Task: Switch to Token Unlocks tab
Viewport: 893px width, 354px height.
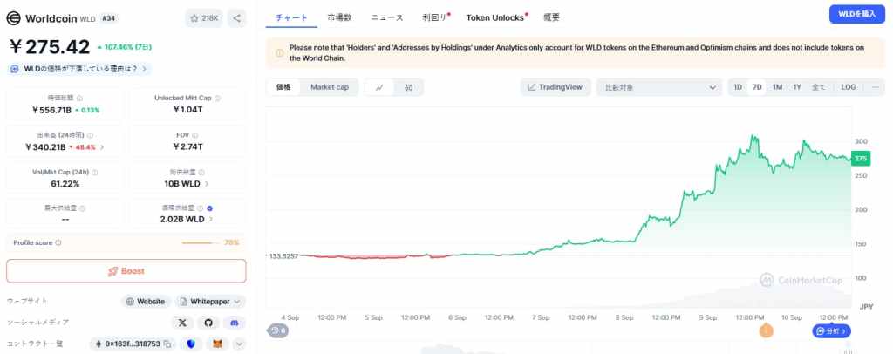Action: point(495,17)
